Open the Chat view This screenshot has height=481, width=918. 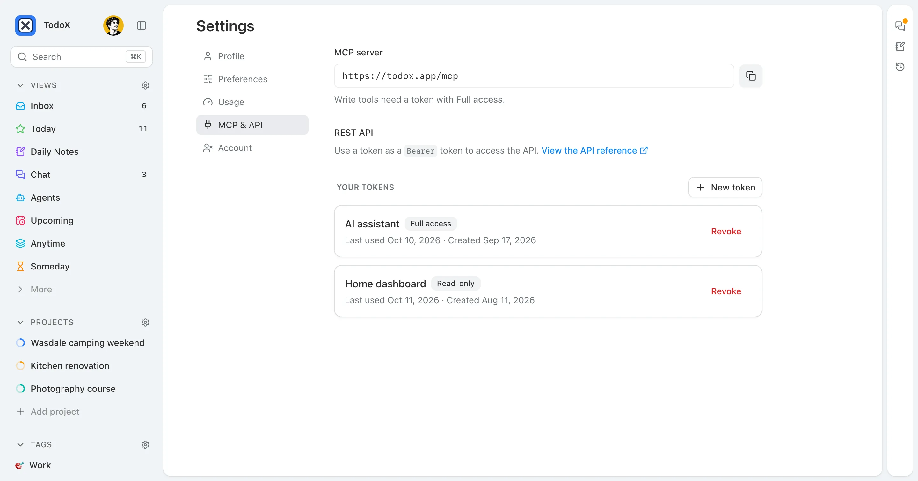82,175
